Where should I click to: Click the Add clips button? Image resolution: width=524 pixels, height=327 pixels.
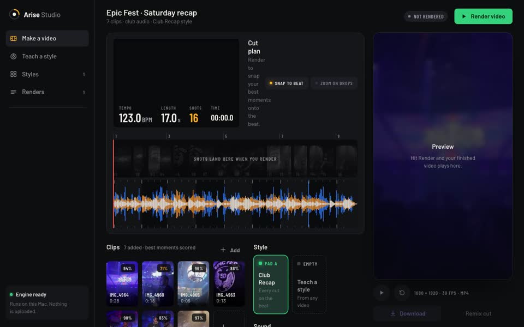pos(230,250)
